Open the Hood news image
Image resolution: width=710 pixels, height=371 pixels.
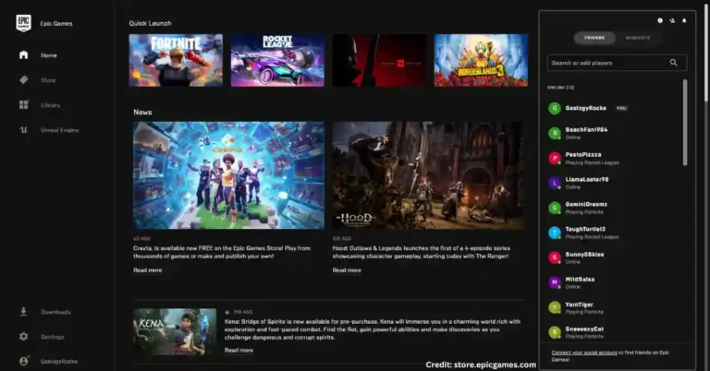pyautogui.click(x=428, y=175)
